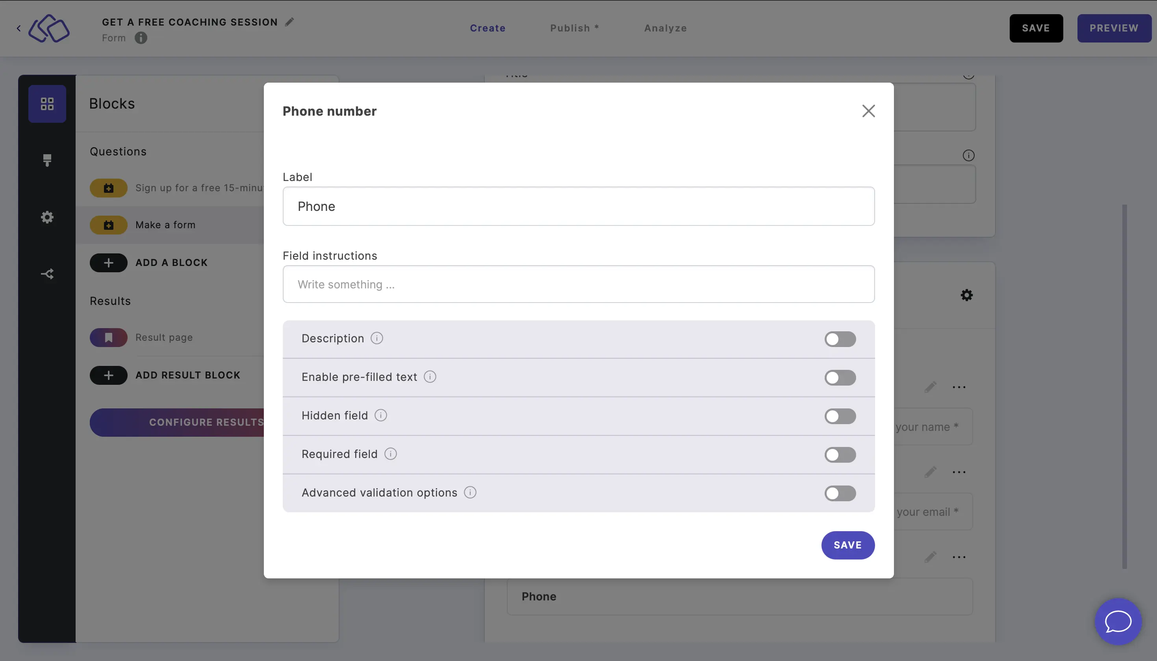Viewport: 1157px width, 661px height.
Task: Open the design paintbrush sidebar icon
Action: pyautogui.click(x=47, y=160)
